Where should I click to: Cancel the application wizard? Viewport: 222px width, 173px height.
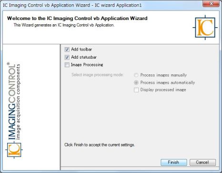tap(202, 162)
